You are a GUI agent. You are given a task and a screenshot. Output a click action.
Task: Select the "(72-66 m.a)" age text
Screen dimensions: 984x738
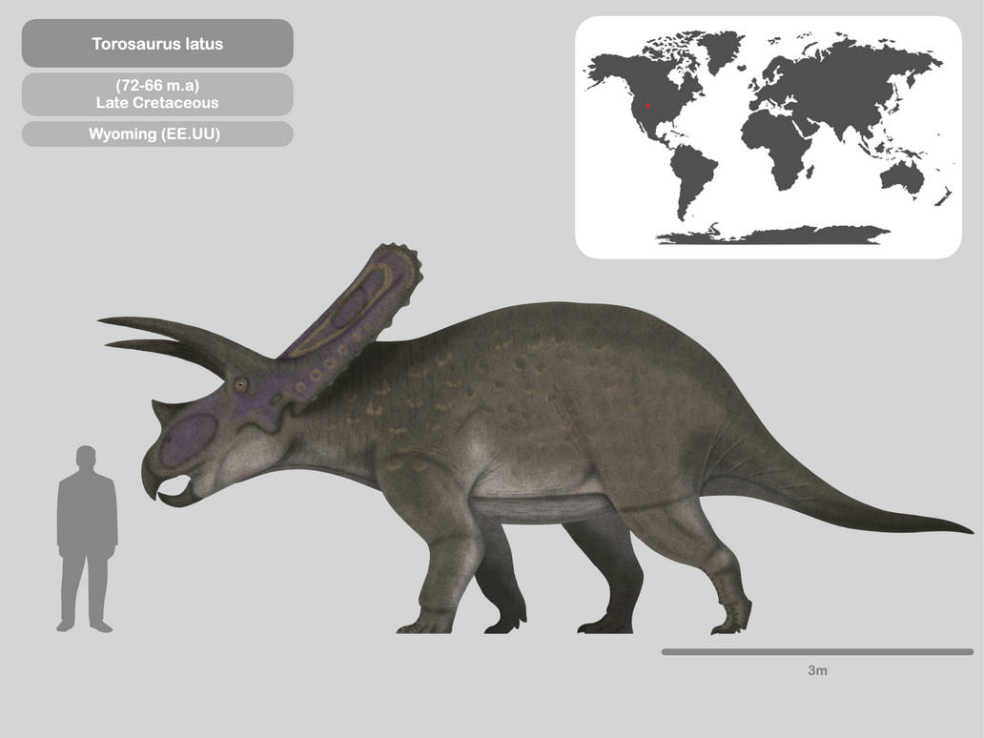coord(157,86)
